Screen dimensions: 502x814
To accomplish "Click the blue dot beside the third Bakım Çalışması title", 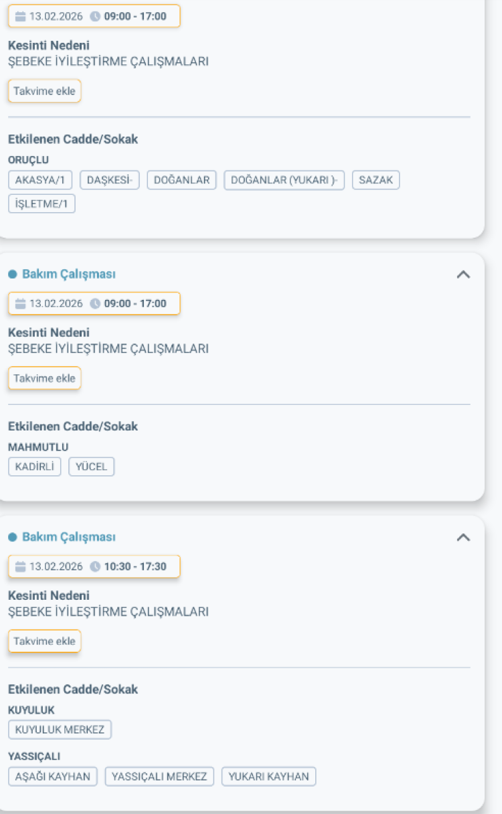I will tap(12, 537).
